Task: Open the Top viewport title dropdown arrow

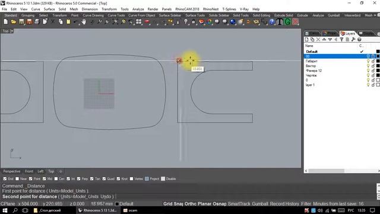Action: [x=12, y=31]
